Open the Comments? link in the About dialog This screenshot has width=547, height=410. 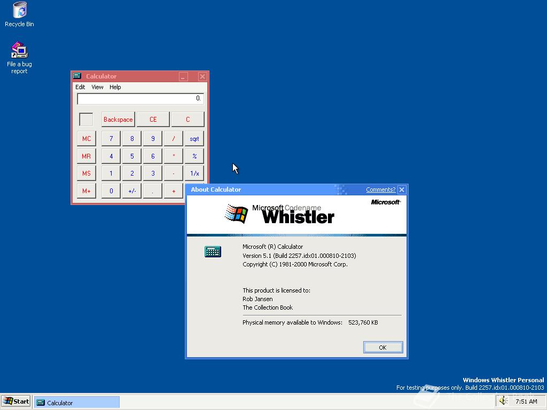[x=380, y=189]
